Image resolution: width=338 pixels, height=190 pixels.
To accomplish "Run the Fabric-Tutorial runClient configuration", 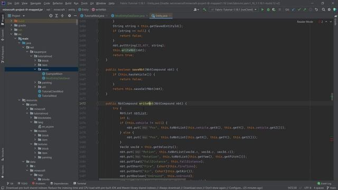I will point(262,9).
